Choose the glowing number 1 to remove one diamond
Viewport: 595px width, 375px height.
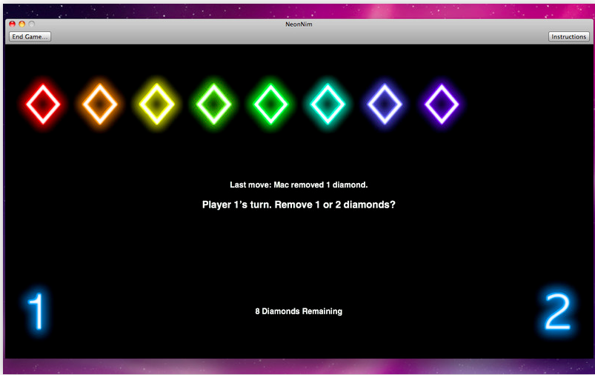tap(38, 311)
